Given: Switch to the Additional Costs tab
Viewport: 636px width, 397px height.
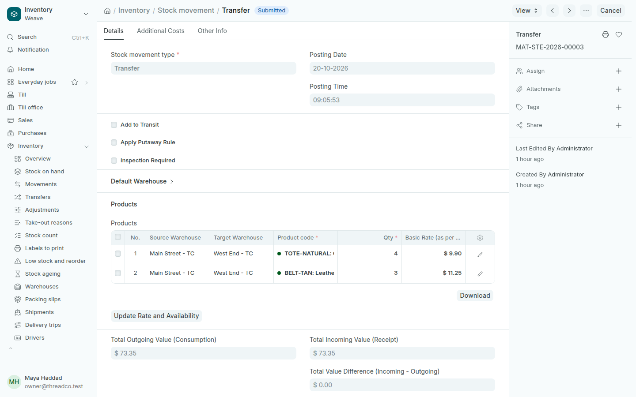Looking at the screenshot, I should coord(161,31).
